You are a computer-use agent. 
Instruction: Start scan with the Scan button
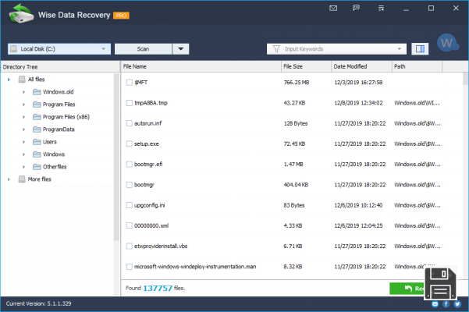(x=144, y=48)
